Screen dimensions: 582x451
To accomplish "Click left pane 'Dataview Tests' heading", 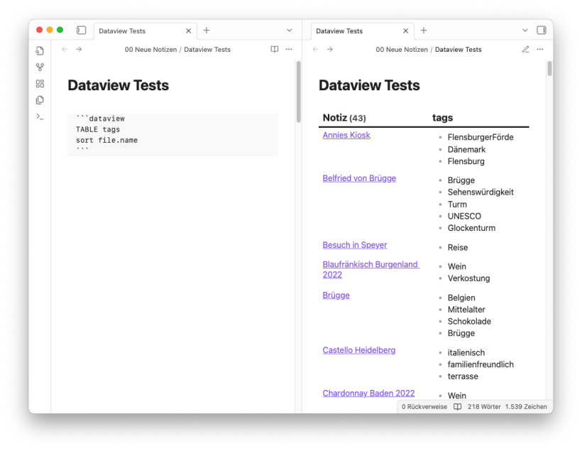I will [x=118, y=85].
